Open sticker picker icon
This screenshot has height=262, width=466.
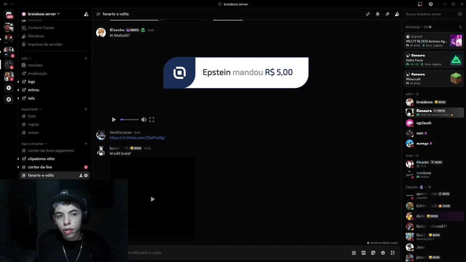click(373, 253)
